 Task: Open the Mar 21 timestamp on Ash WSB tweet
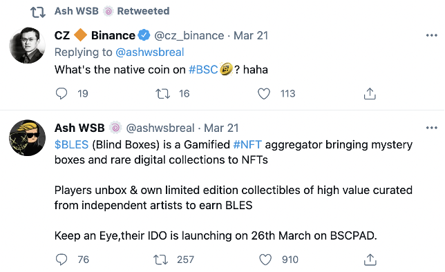tap(221, 128)
